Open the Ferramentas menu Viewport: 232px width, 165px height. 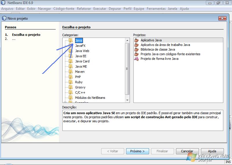156,9
